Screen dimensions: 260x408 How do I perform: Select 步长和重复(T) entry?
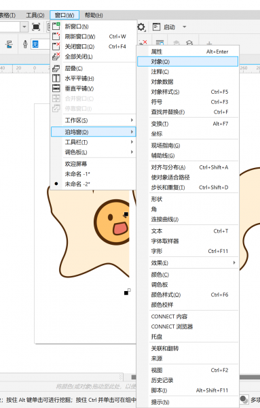(x=187, y=188)
